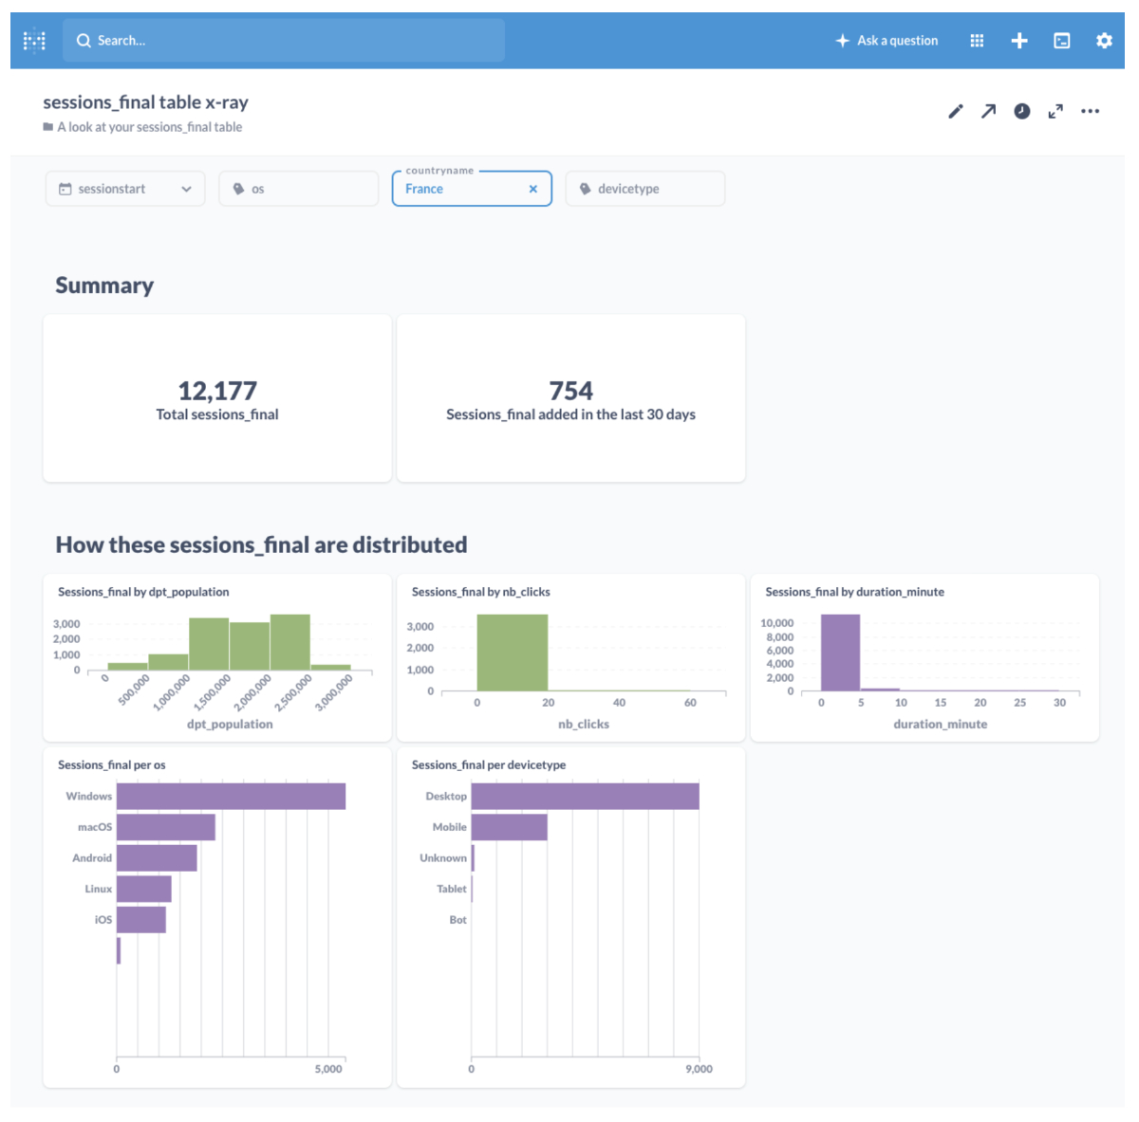Image resolution: width=1139 pixels, height=1122 pixels.
Task: Open the devicetype filter dropdown
Action: [644, 189]
